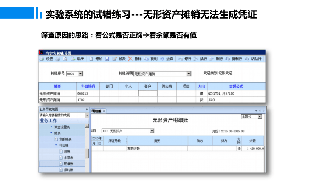Click the 部门 column header
Screen dimensions: 325x183
click(109, 86)
